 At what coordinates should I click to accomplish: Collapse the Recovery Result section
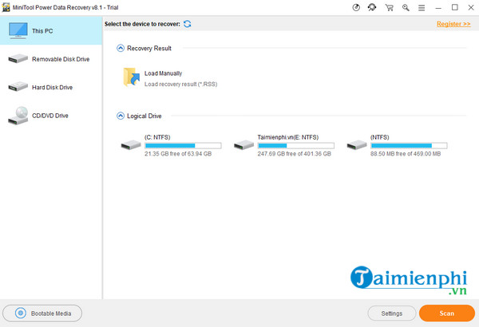click(x=121, y=49)
